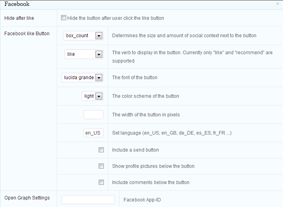
Task: Enable Hide the button after like checkbox
Action: (x=63, y=18)
